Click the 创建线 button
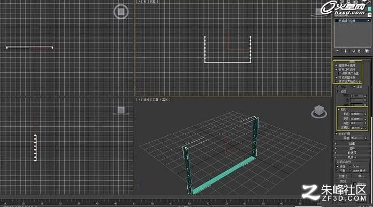373x207 pixels. click(343, 176)
